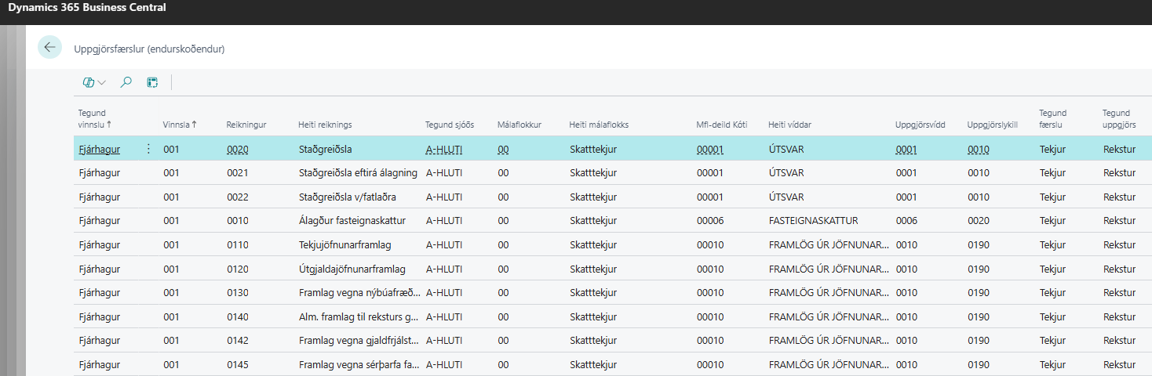Open the Fjárhagur link in highlighted row
Viewport: 1152px width, 376px height.
point(100,149)
